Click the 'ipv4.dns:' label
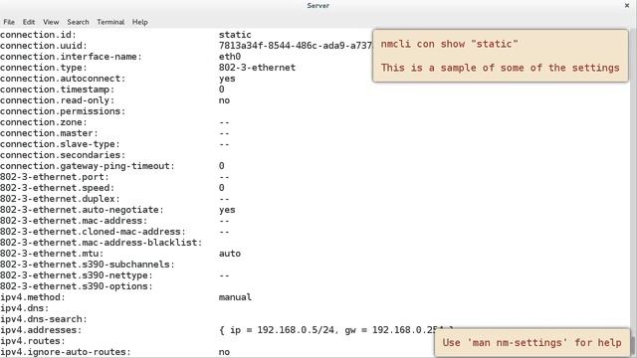The height and width of the screenshot is (358, 637). (x=24, y=308)
